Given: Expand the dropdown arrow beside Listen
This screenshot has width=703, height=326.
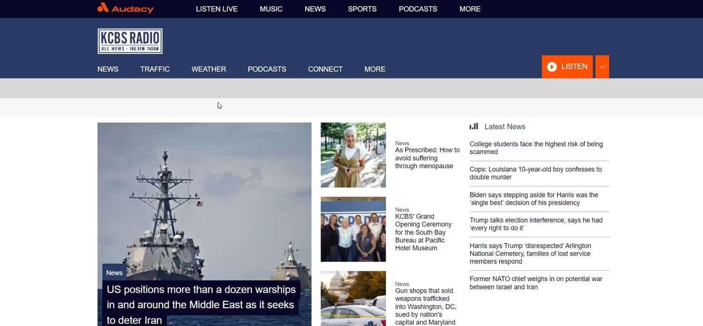Looking at the screenshot, I should (602, 67).
